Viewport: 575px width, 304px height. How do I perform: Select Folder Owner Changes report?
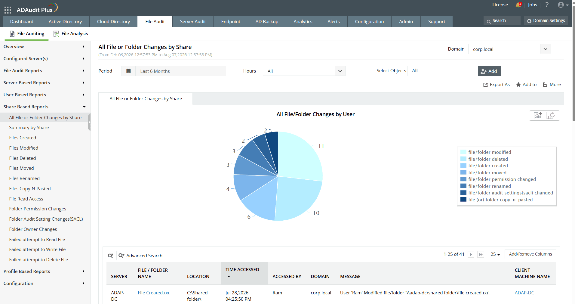point(33,229)
